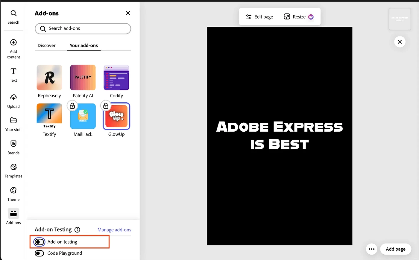
Task: Close the page thumbnail view with X
Action: point(400,42)
